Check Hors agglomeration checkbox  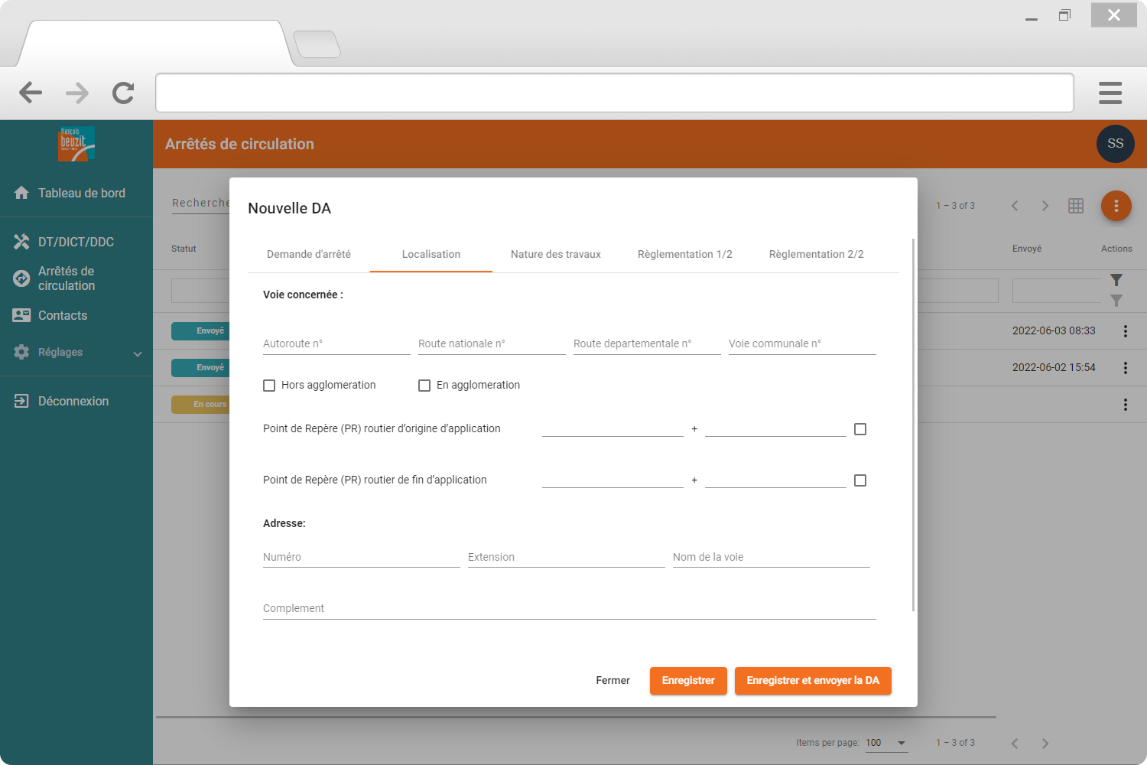point(269,386)
